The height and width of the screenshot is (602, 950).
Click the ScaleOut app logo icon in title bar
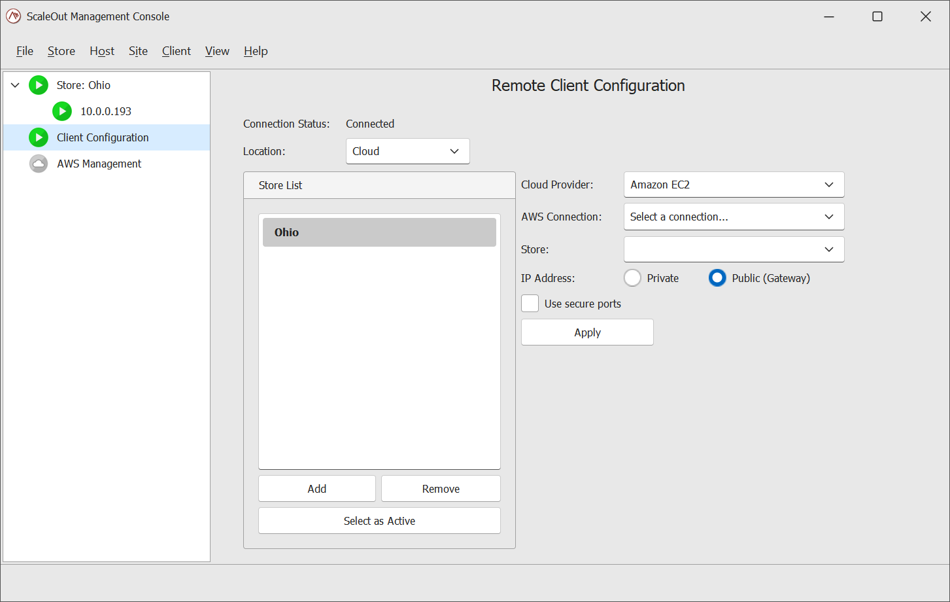tap(13, 16)
